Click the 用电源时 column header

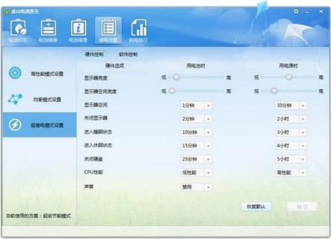click(x=289, y=65)
